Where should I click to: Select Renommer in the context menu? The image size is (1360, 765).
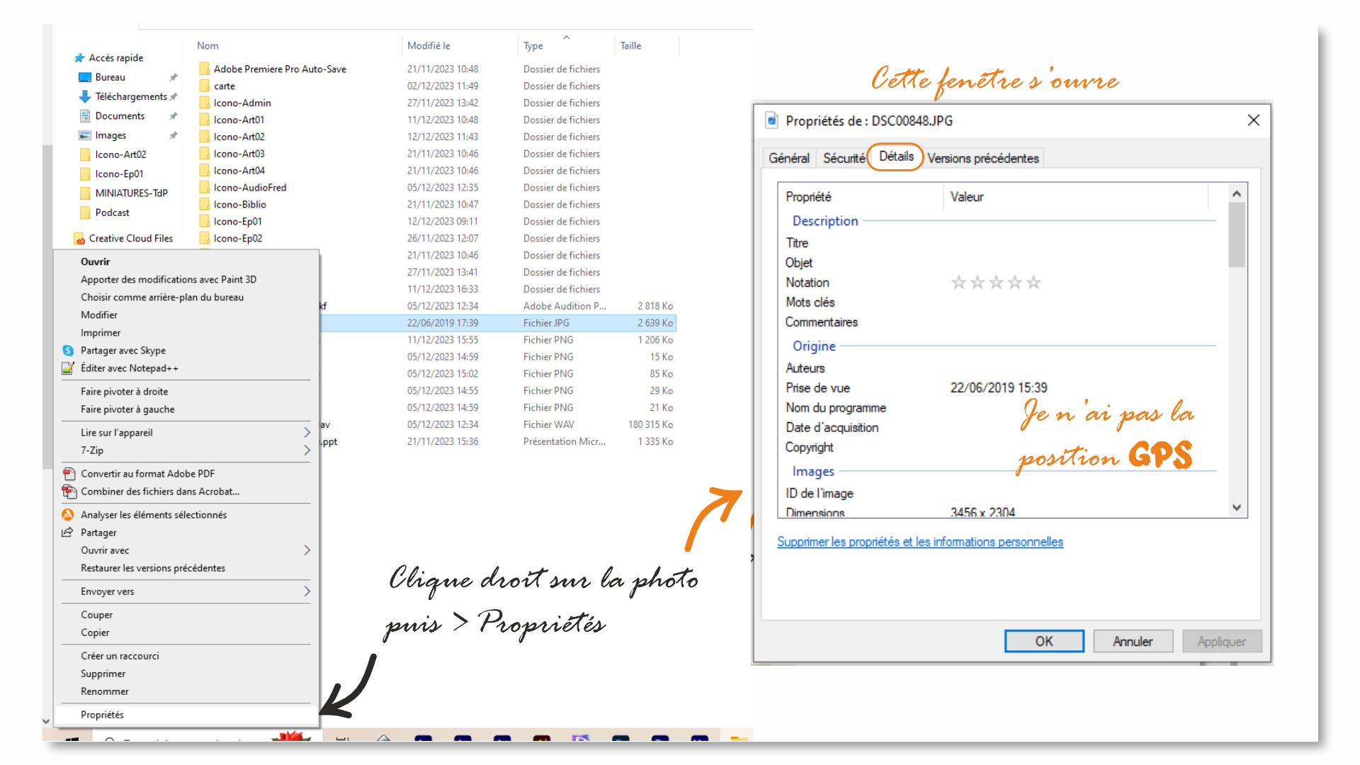(x=186, y=691)
